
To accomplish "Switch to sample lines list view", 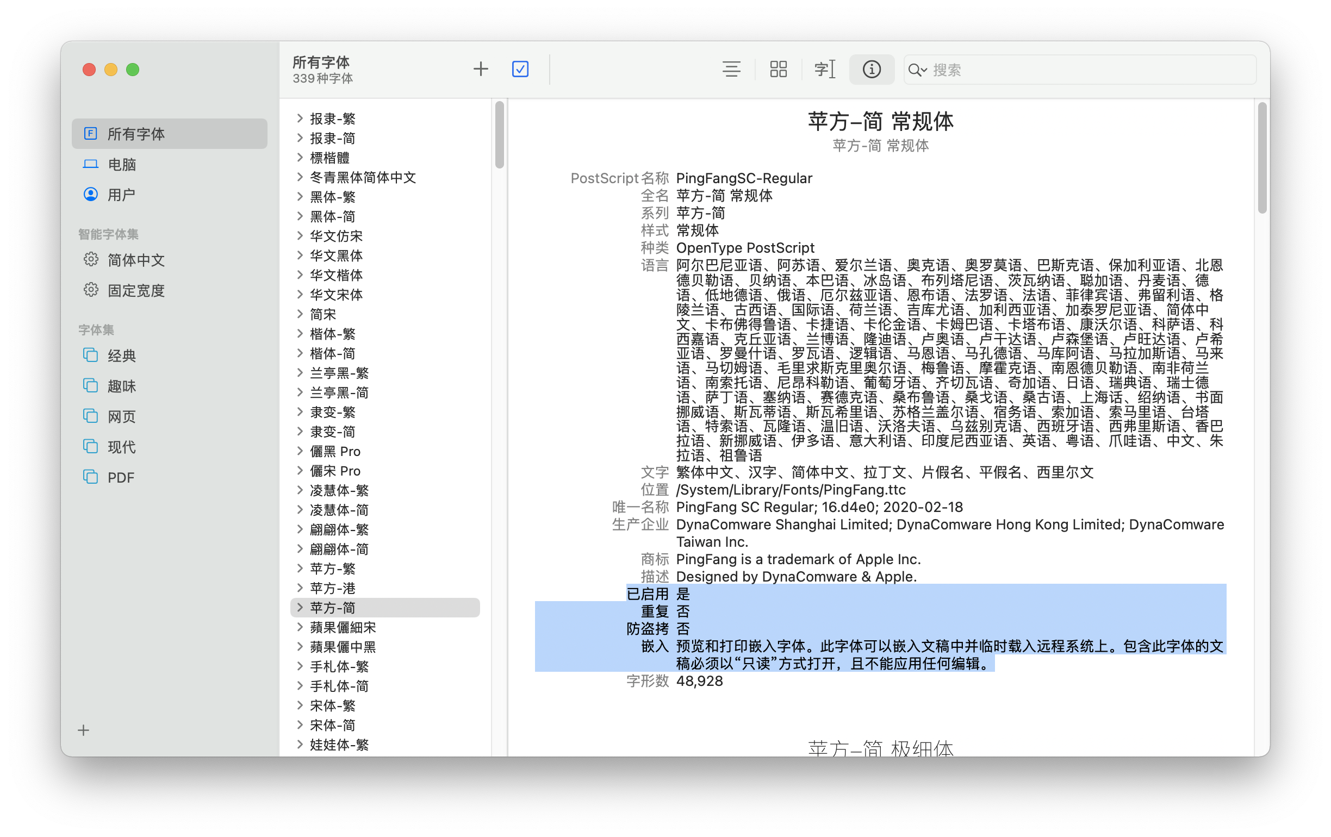I will click(x=731, y=69).
